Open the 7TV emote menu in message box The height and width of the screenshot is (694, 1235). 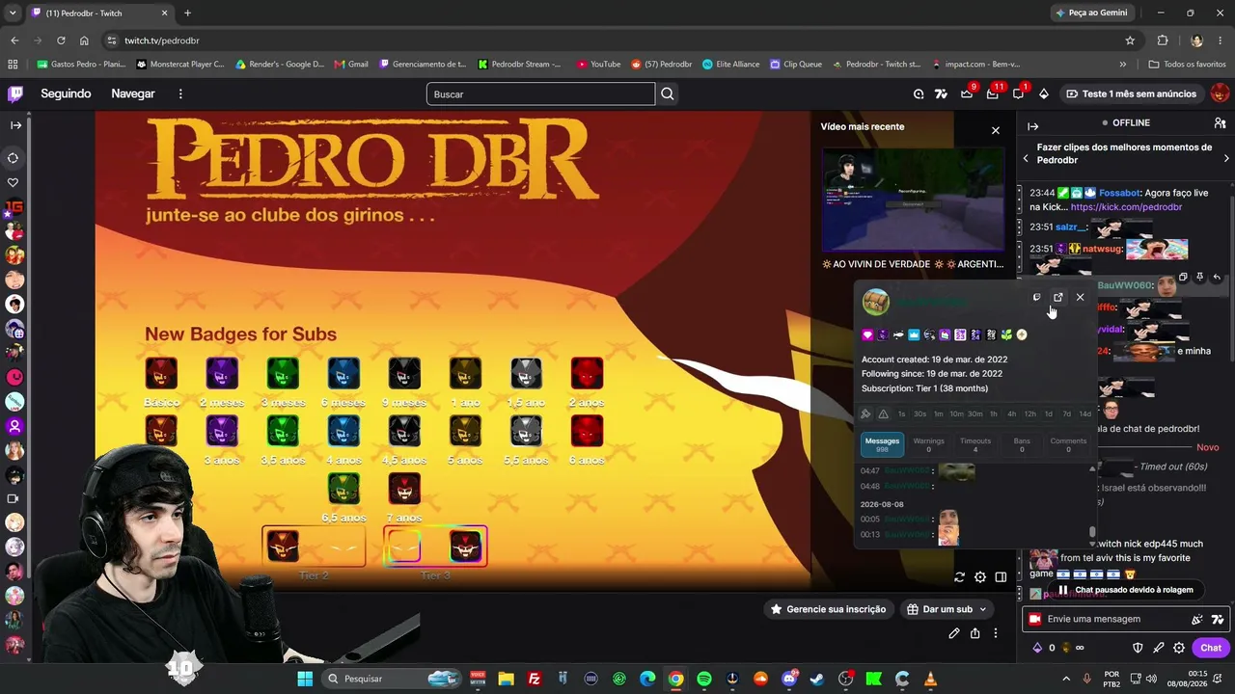point(1218,619)
